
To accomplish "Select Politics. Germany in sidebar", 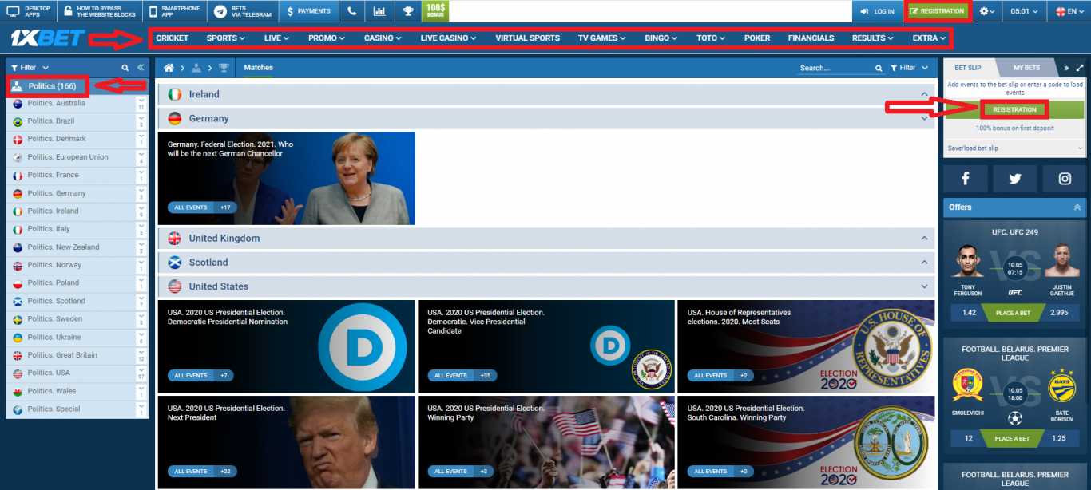I will [x=57, y=193].
